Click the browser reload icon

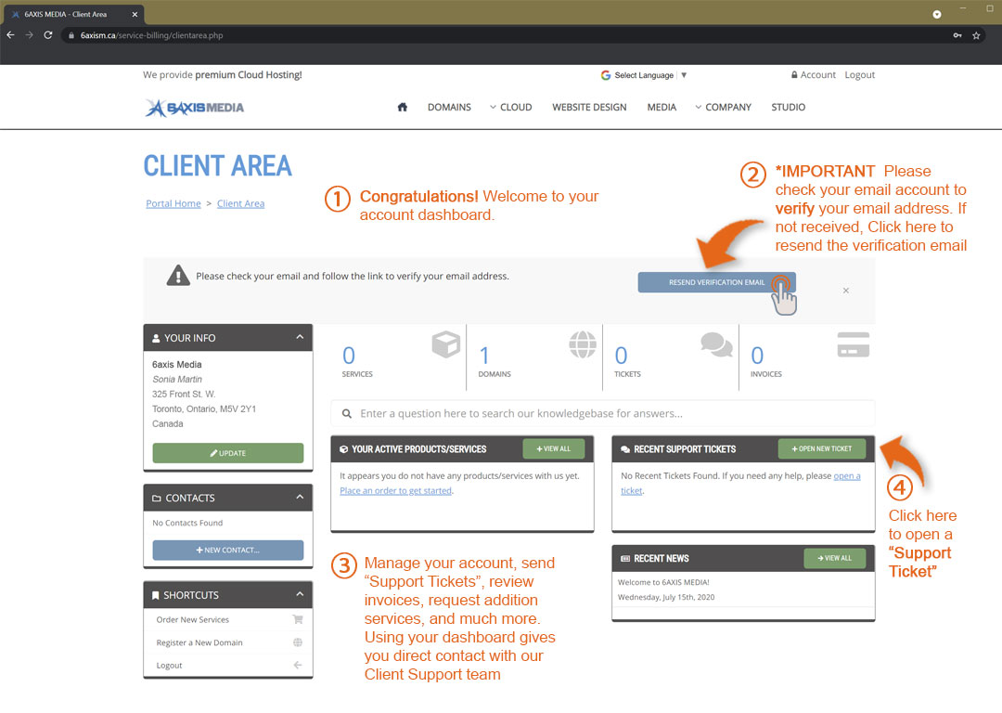pyautogui.click(x=48, y=35)
